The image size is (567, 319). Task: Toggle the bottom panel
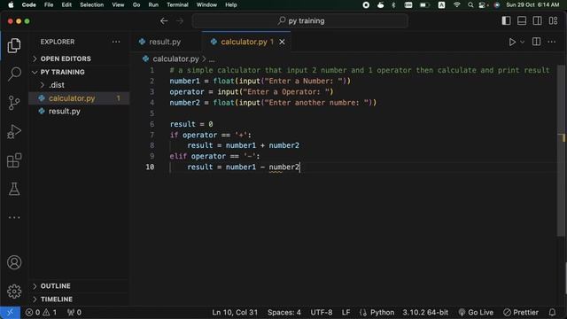tap(522, 21)
